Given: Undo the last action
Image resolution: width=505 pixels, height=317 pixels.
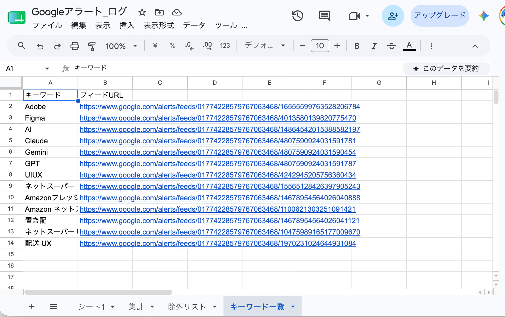Looking at the screenshot, I should 40,46.
